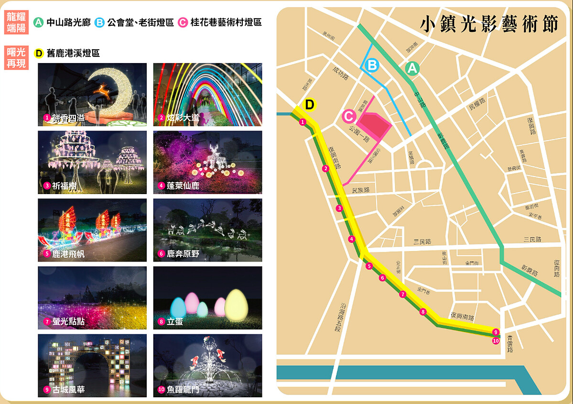This screenshot has height=404, width=573.
Task: Select the yellow D icon in the legend
Action: click(39, 53)
